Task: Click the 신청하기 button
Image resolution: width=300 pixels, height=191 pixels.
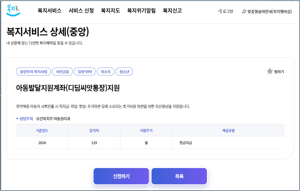Action: [x=121, y=176]
